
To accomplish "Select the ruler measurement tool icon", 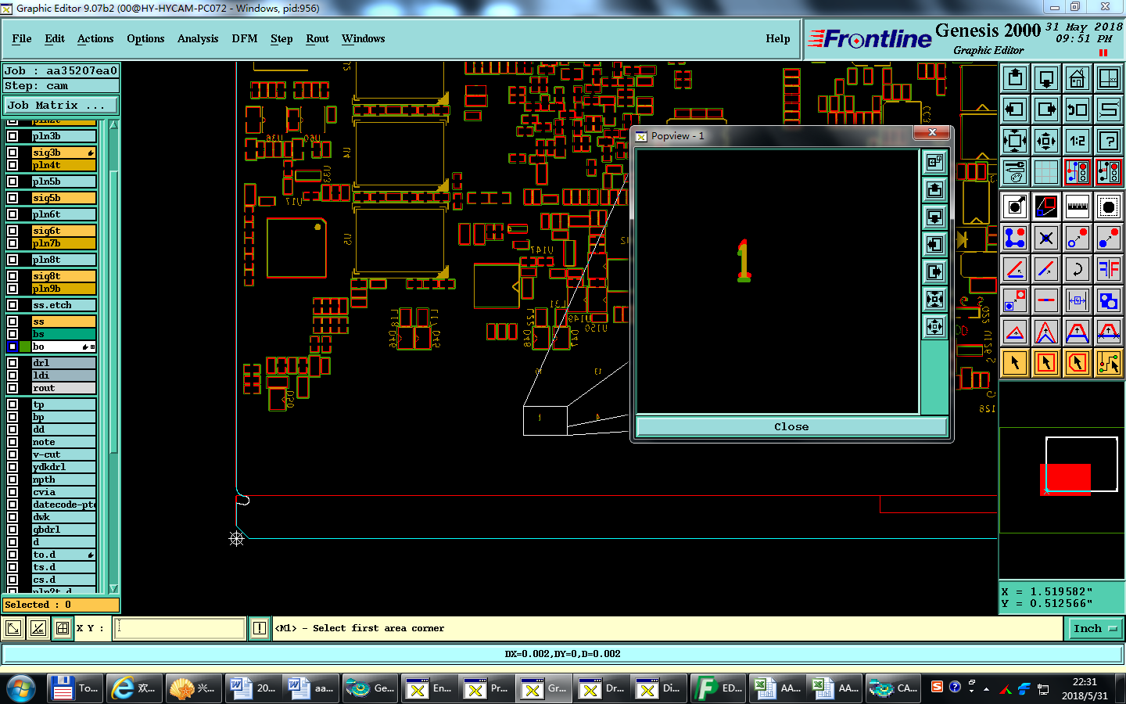I will click(x=1078, y=207).
